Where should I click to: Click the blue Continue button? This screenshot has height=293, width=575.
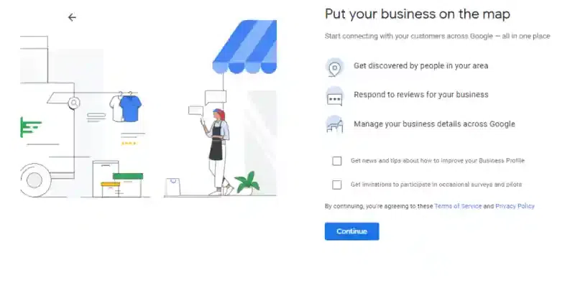point(351,231)
